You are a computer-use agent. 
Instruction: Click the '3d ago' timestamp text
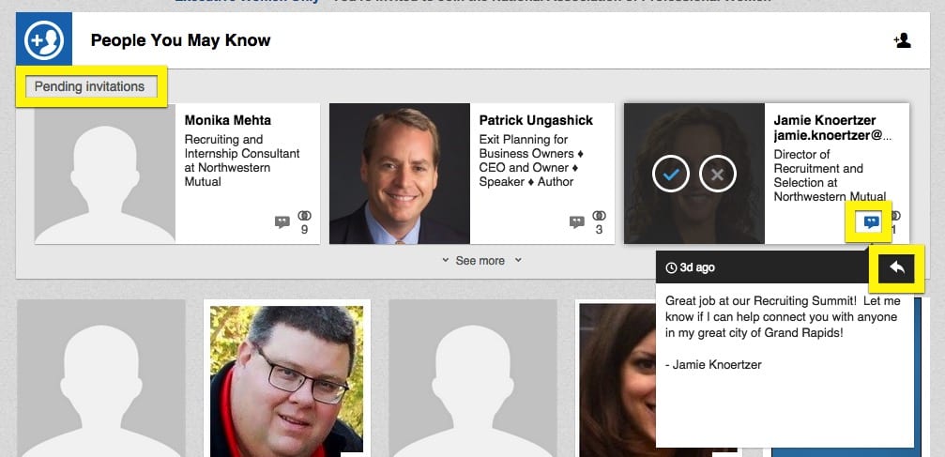[697, 267]
